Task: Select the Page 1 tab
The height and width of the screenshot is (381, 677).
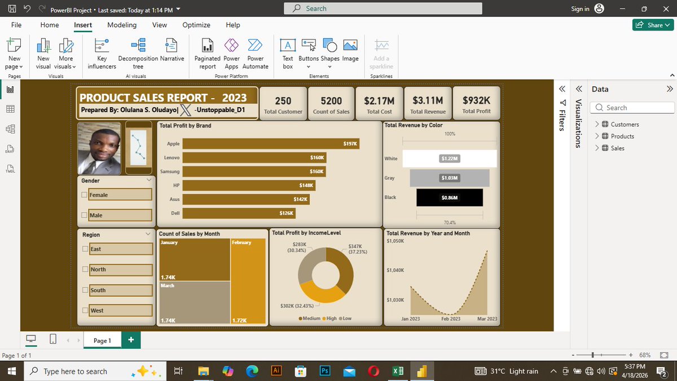Action: (x=102, y=340)
